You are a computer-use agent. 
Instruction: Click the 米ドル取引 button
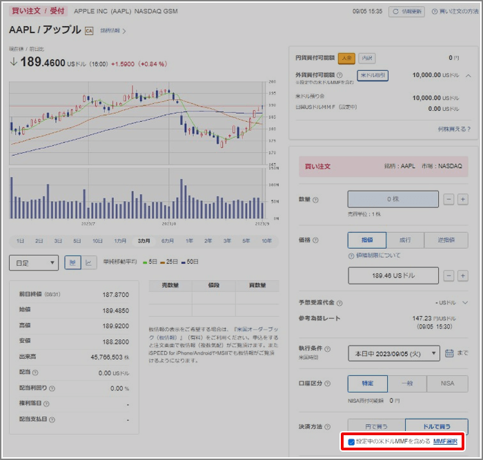pyautogui.click(x=373, y=75)
